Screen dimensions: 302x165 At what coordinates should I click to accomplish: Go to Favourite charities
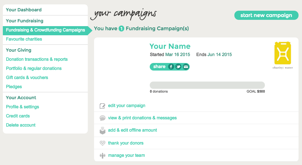(x=24, y=39)
